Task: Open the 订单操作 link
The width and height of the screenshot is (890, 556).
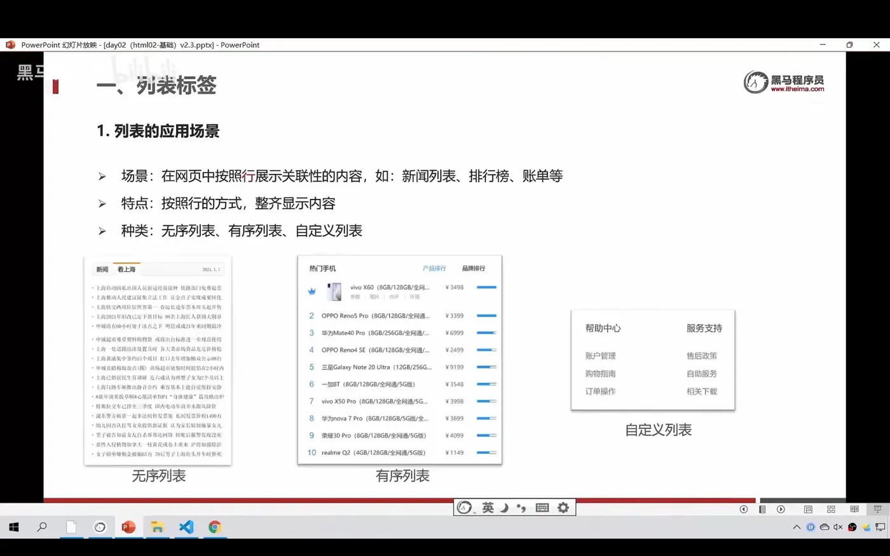Action: click(600, 391)
